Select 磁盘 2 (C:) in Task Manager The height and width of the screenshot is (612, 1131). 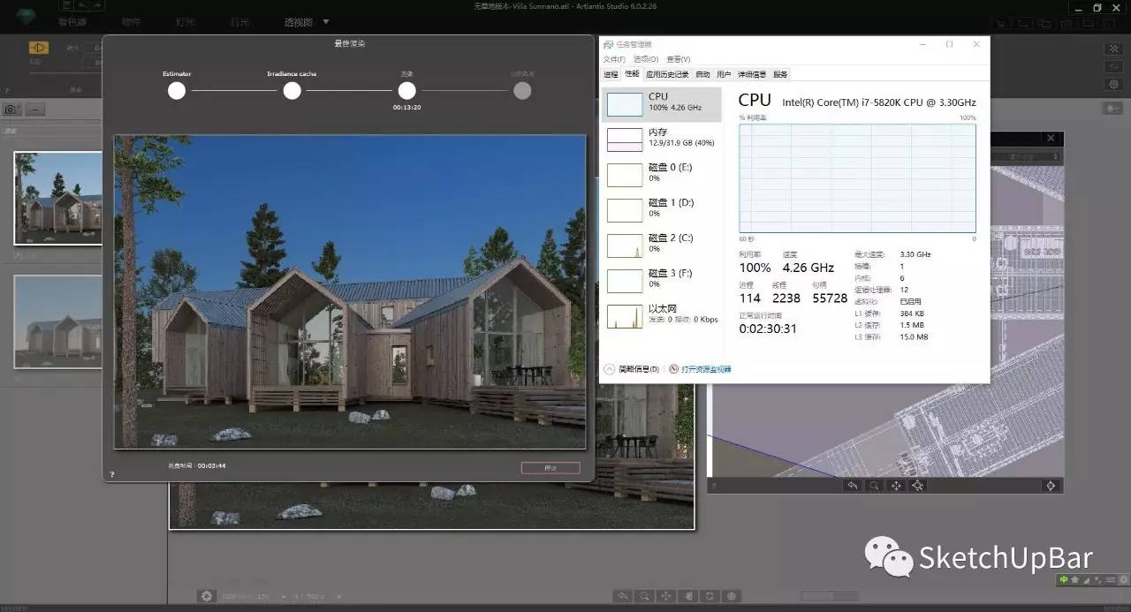click(661, 245)
